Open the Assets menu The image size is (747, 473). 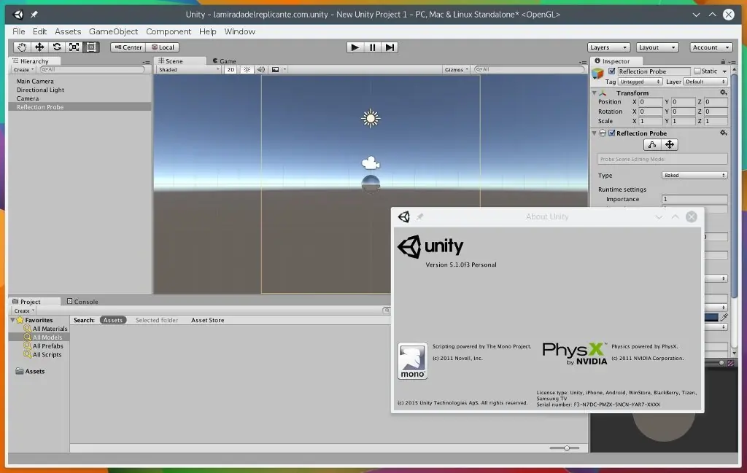68,31
